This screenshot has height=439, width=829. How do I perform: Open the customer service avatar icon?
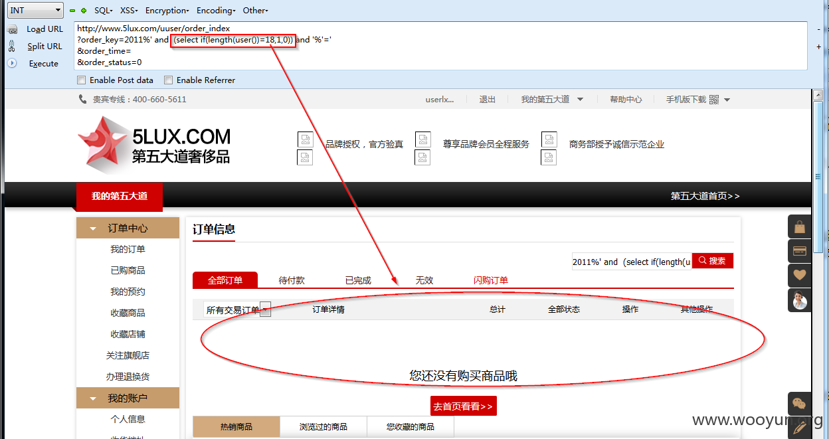(x=800, y=300)
